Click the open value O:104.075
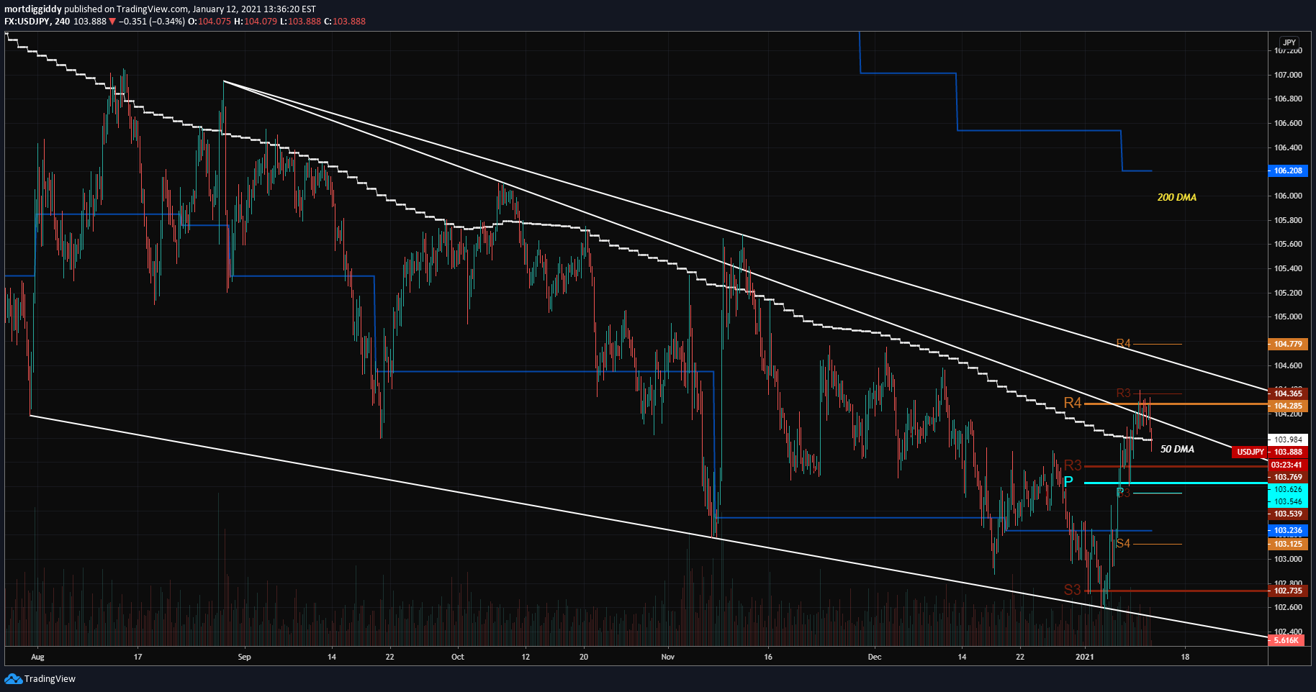The image size is (1316, 692). pos(209,22)
